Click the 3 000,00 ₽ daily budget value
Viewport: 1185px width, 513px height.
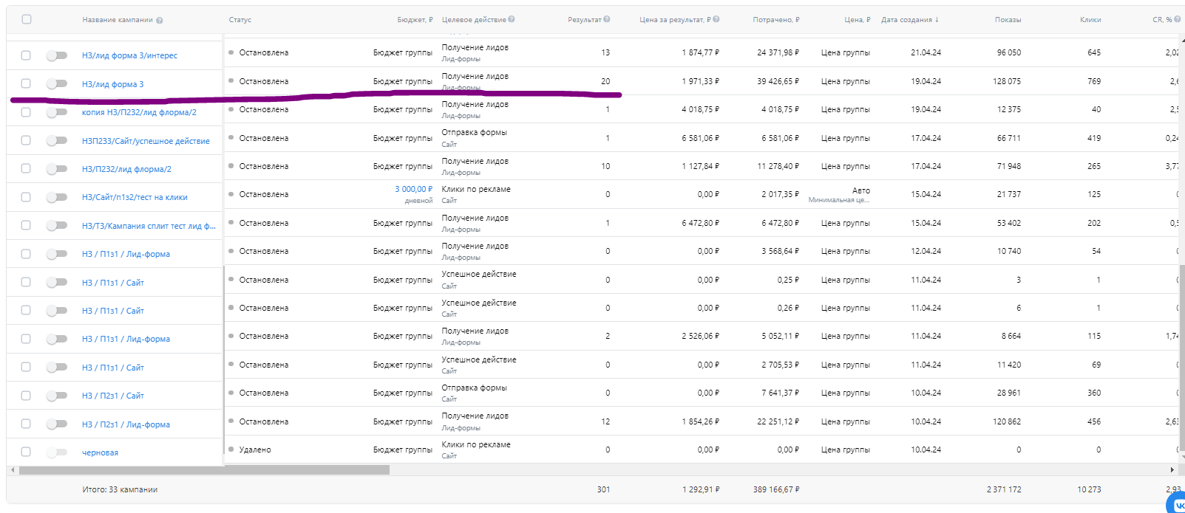(413, 190)
